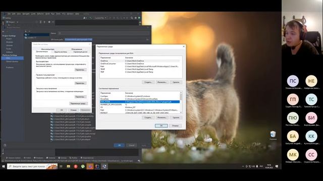Open File Explorer from the taskbar

69,166
